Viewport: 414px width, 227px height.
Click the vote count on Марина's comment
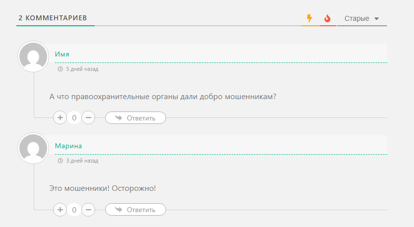tap(74, 210)
